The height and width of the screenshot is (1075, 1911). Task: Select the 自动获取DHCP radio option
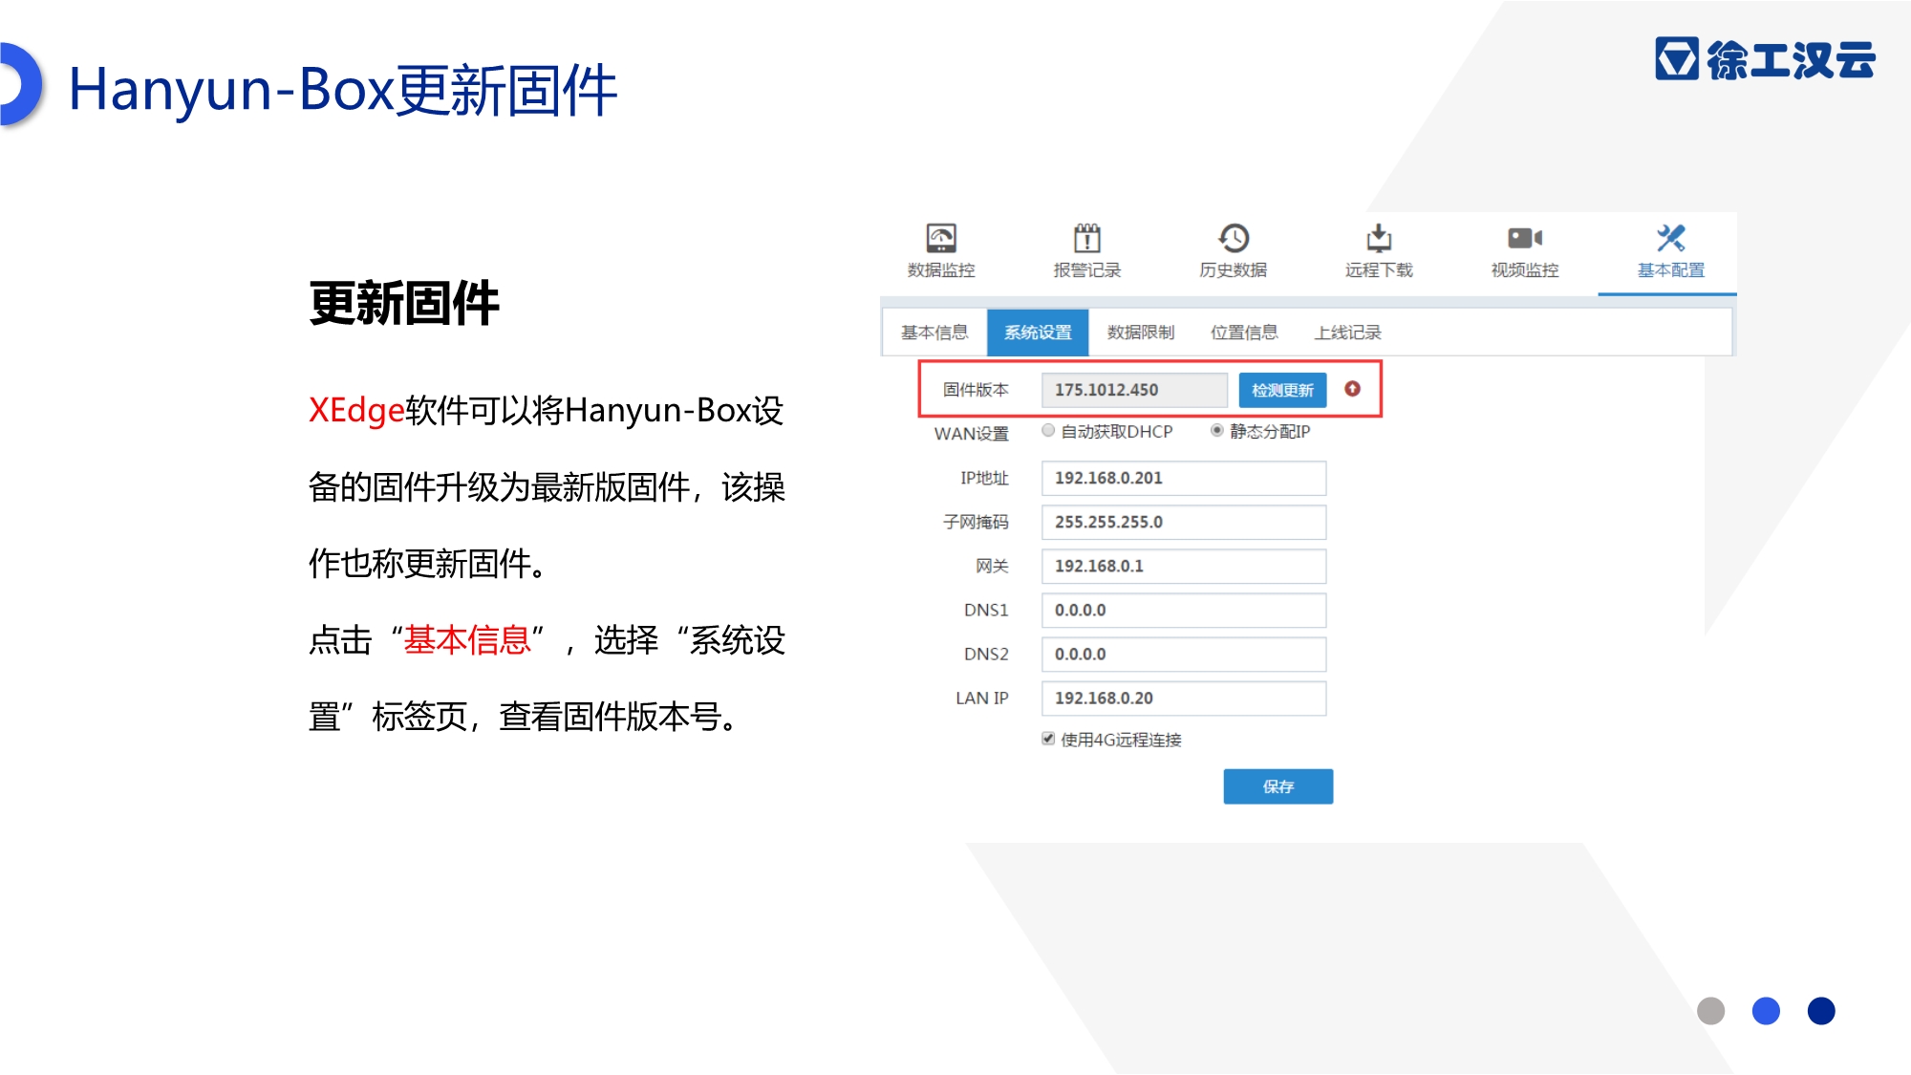[x=1048, y=431]
